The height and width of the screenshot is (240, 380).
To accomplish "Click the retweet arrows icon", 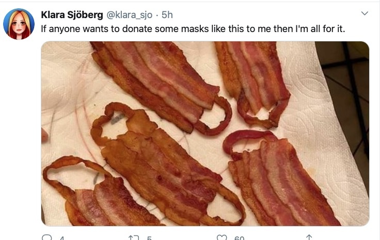I will pos(134,237).
